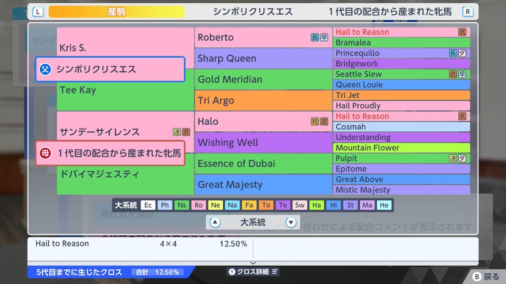The width and height of the screenshot is (506, 284).
Task: Click the Te lineage legend chip
Action: pos(283,205)
